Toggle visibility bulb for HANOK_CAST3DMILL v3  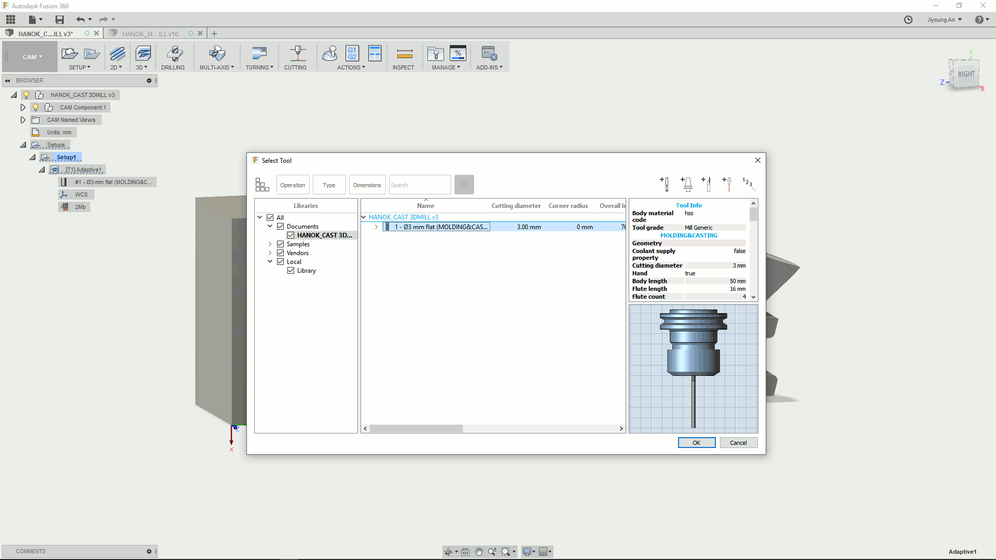[x=26, y=95]
